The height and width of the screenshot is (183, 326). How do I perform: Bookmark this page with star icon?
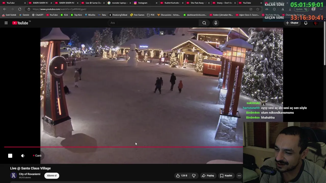pyautogui.click(x=258, y=9)
